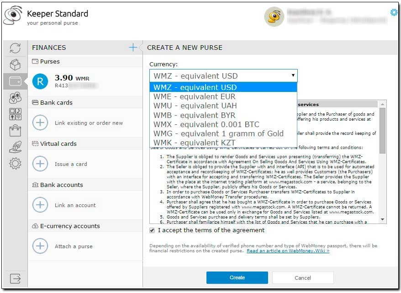Open the shopping bag sidebar icon
Image resolution: width=401 pixels, height=293 pixels.
15,131
